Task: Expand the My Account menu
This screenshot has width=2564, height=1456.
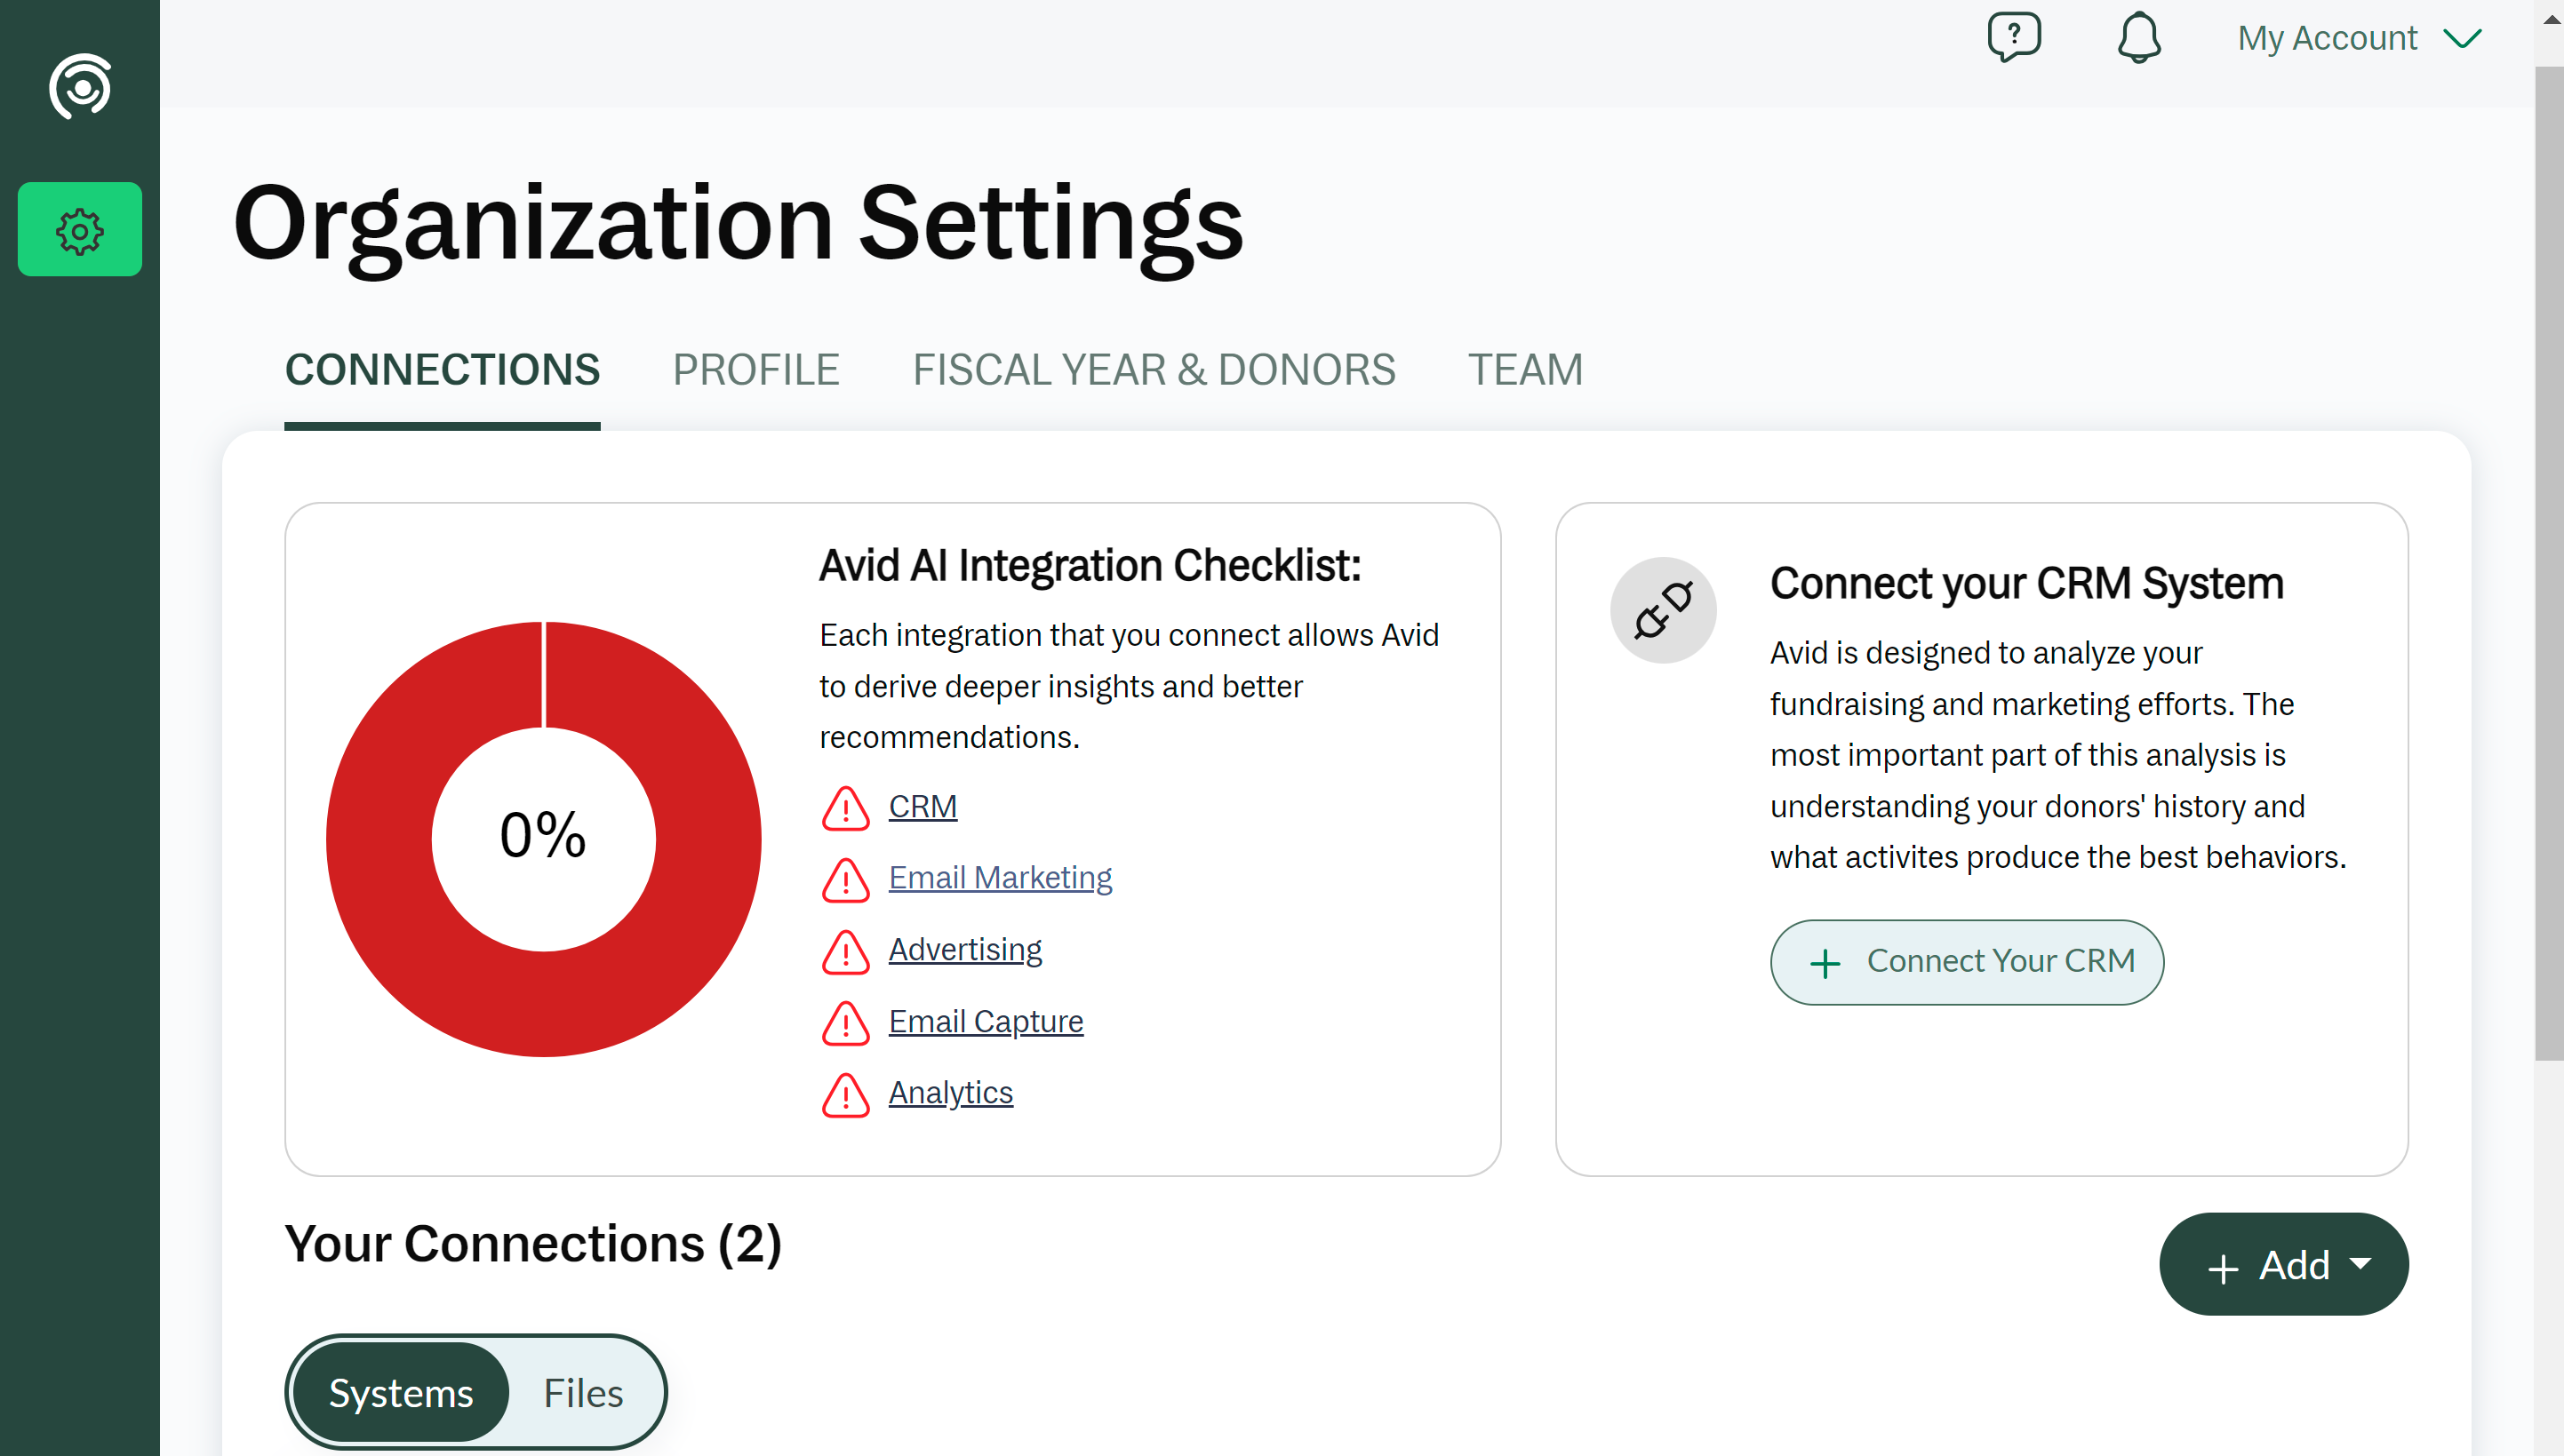Action: click(2359, 38)
